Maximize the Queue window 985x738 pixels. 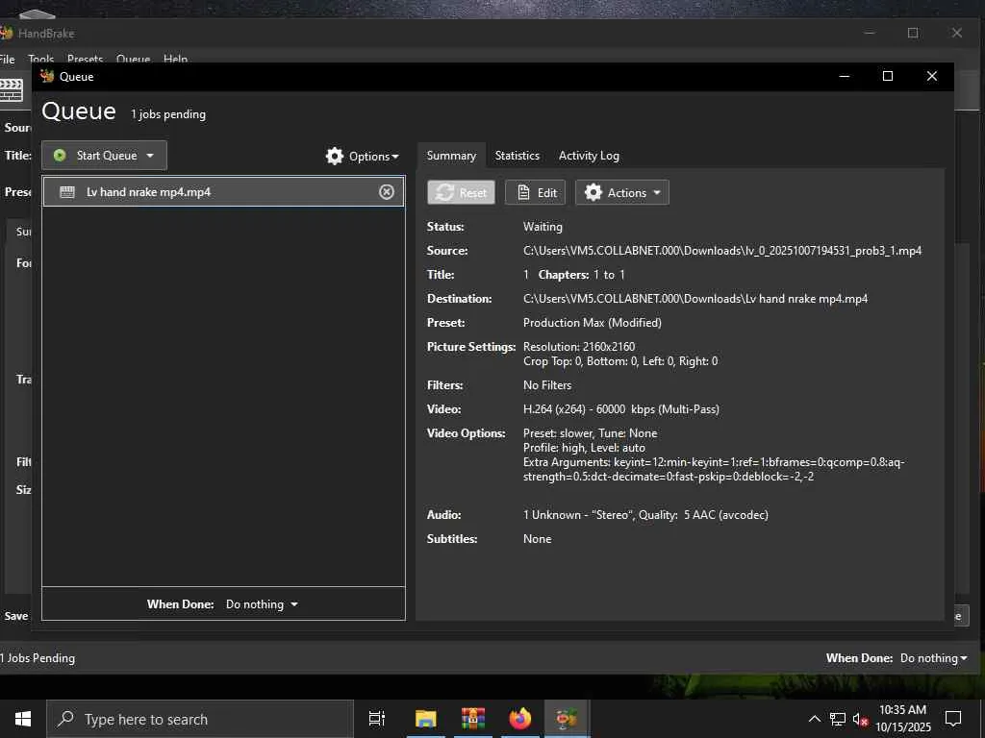point(888,76)
